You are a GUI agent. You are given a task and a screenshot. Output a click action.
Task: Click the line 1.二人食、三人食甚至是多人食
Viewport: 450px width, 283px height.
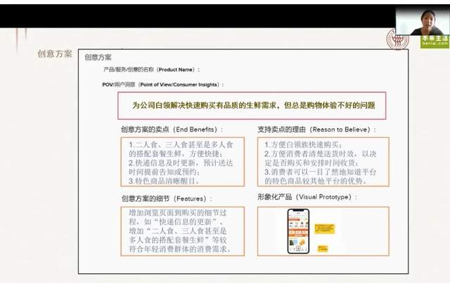pos(181,144)
